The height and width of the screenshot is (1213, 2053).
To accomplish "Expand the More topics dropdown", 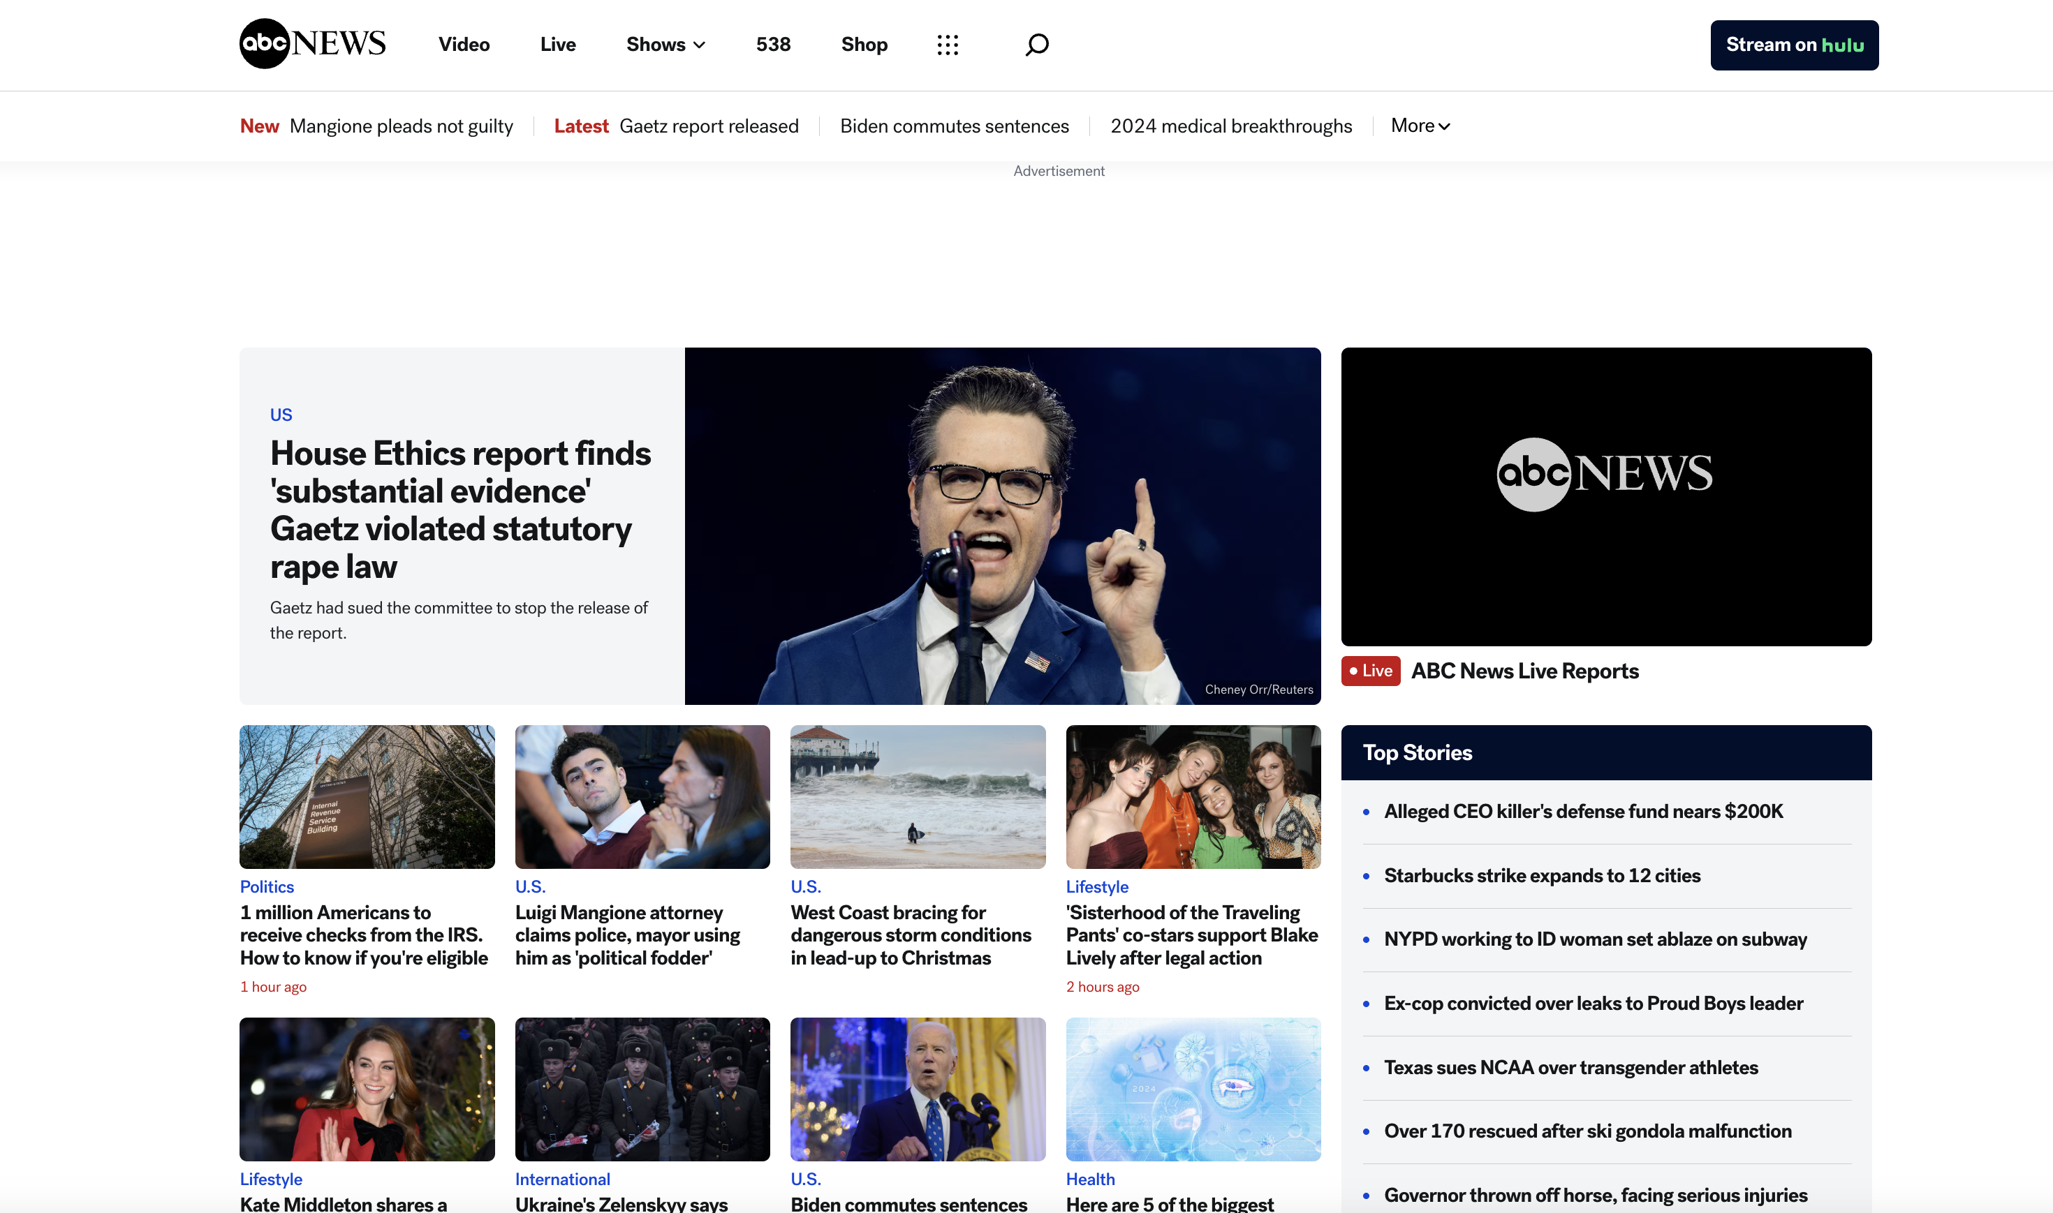I will point(1420,126).
